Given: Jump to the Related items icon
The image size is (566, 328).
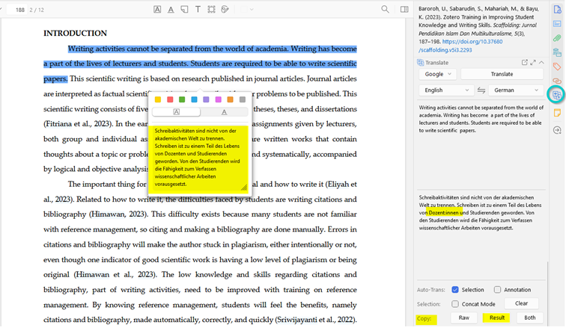Looking at the screenshot, I should click(x=557, y=81).
